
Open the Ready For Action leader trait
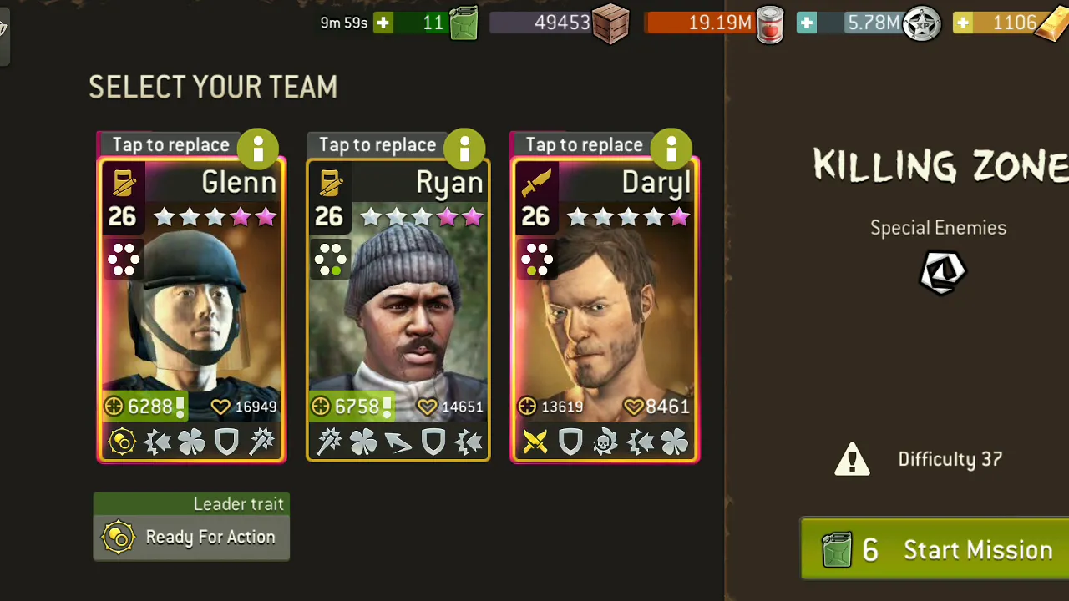click(191, 537)
